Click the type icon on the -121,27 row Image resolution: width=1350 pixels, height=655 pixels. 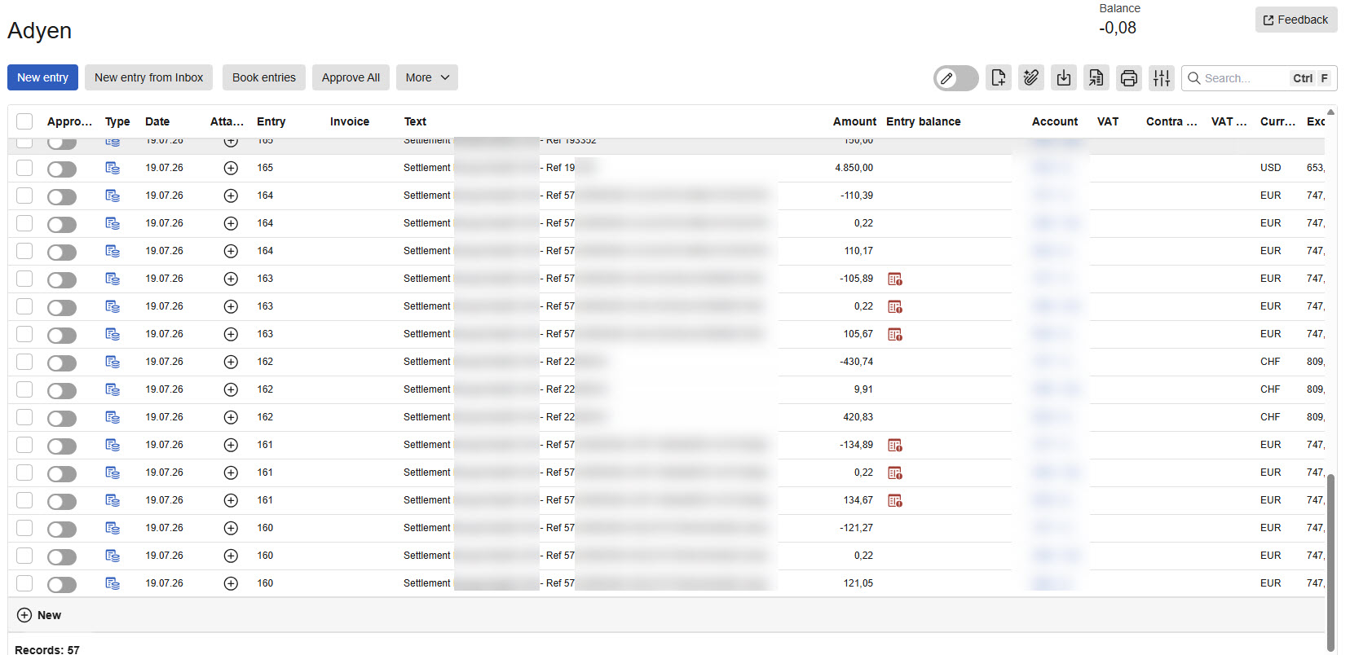[x=112, y=528]
